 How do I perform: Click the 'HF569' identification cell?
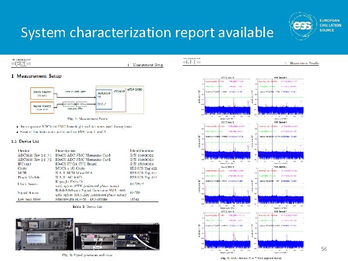[135, 193]
